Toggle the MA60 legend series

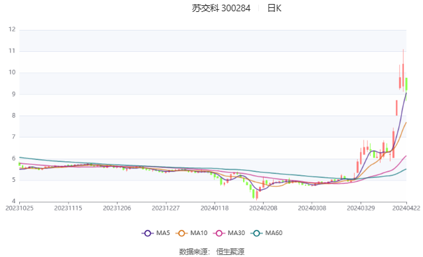[x=266, y=233]
